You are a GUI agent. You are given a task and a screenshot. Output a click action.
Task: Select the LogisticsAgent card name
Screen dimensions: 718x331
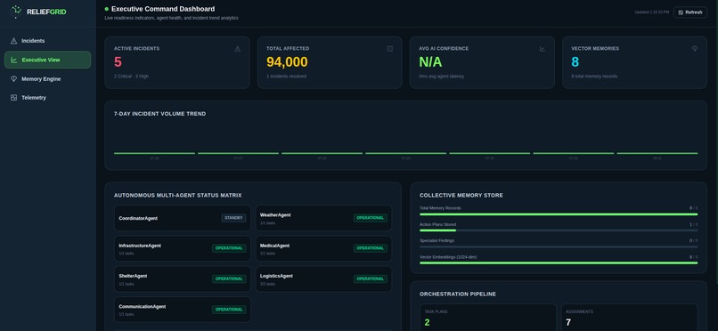[x=276, y=276]
